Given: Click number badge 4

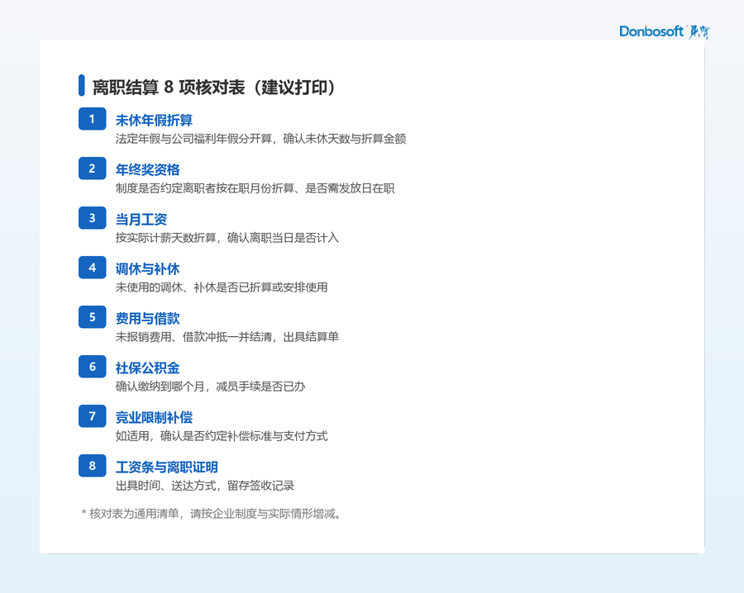Looking at the screenshot, I should coord(92,268).
